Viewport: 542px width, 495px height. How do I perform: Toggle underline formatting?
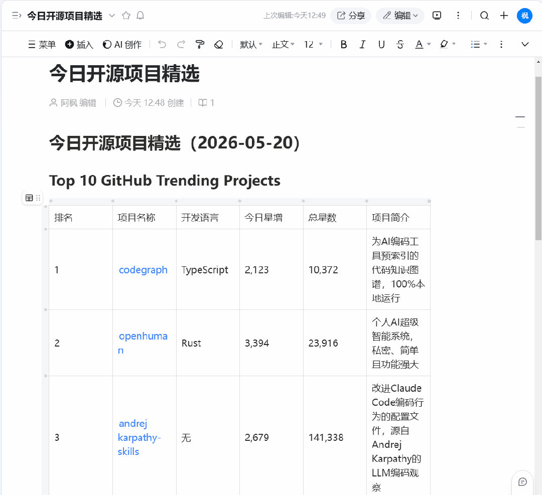tap(381, 45)
